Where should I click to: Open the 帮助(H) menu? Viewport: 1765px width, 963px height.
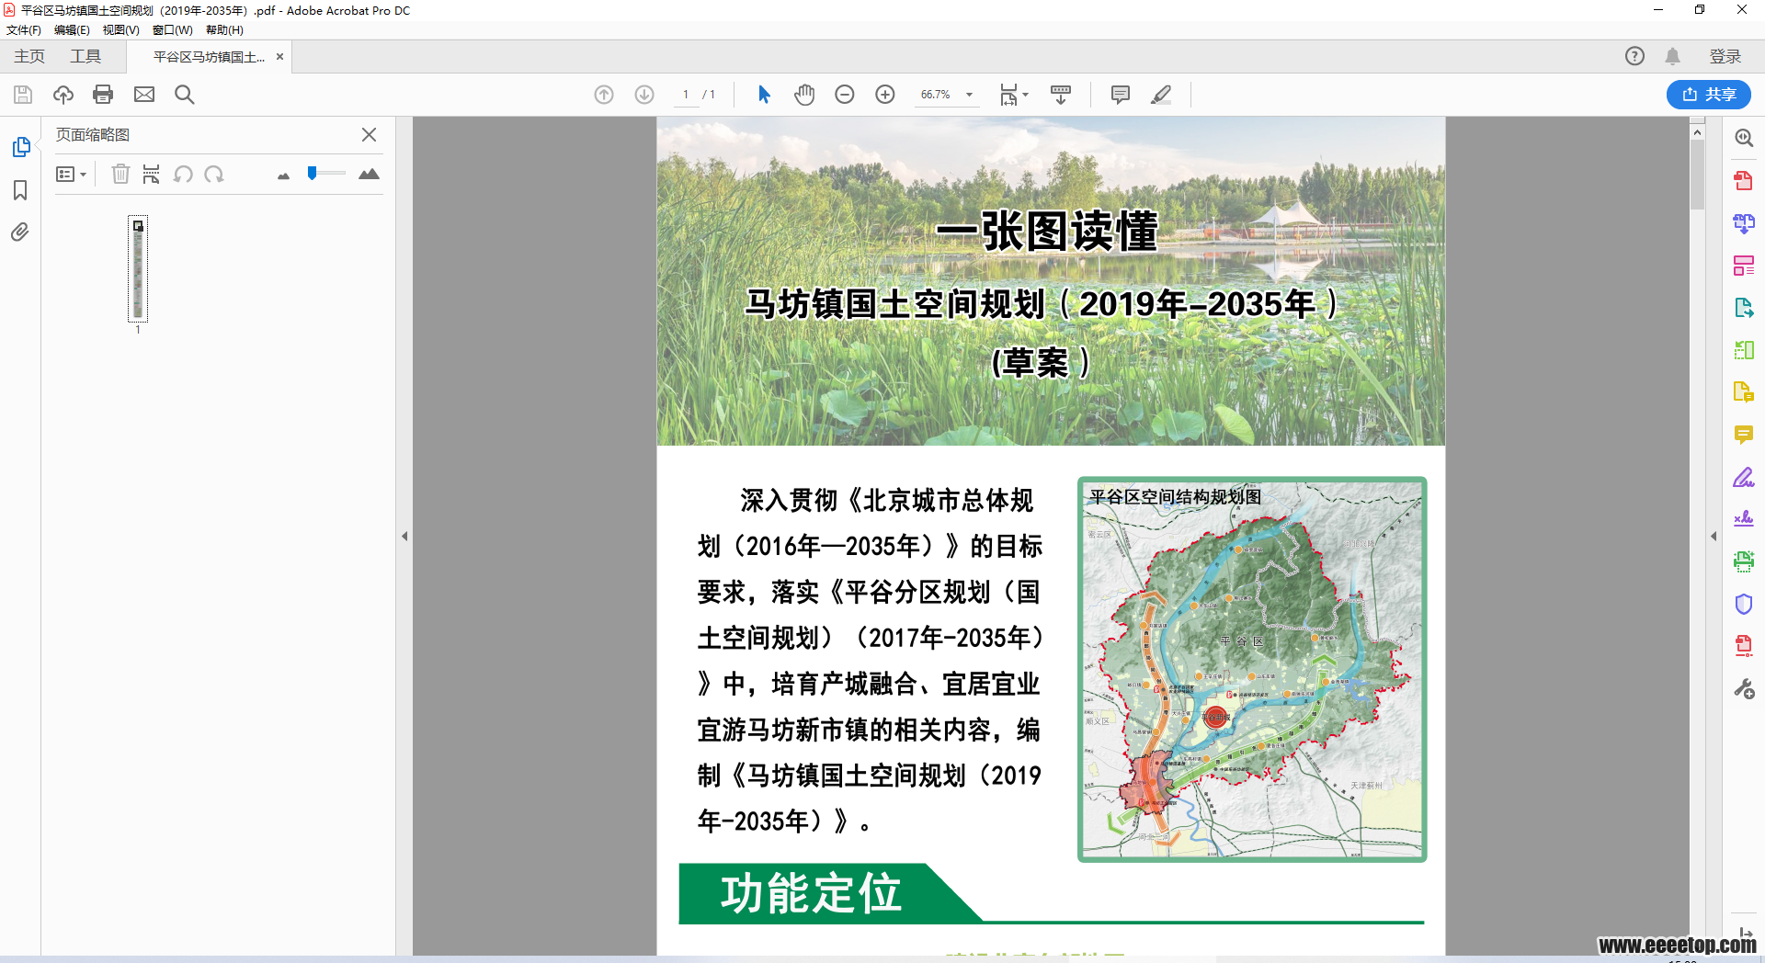point(224,29)
